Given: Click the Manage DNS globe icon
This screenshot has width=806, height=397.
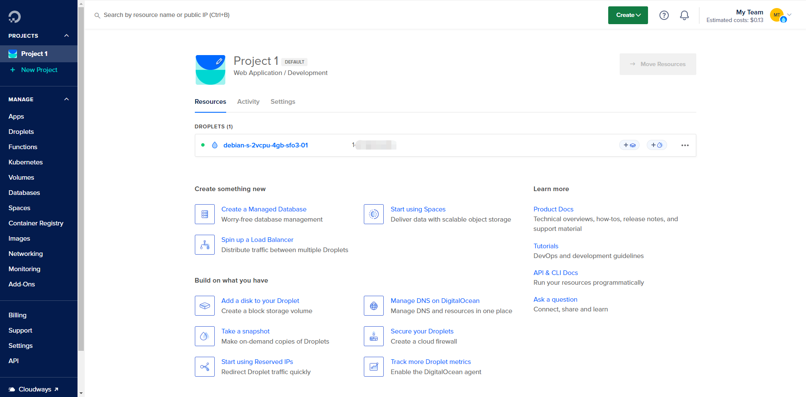Looking at the screenshot, I should tap(374, 306).
